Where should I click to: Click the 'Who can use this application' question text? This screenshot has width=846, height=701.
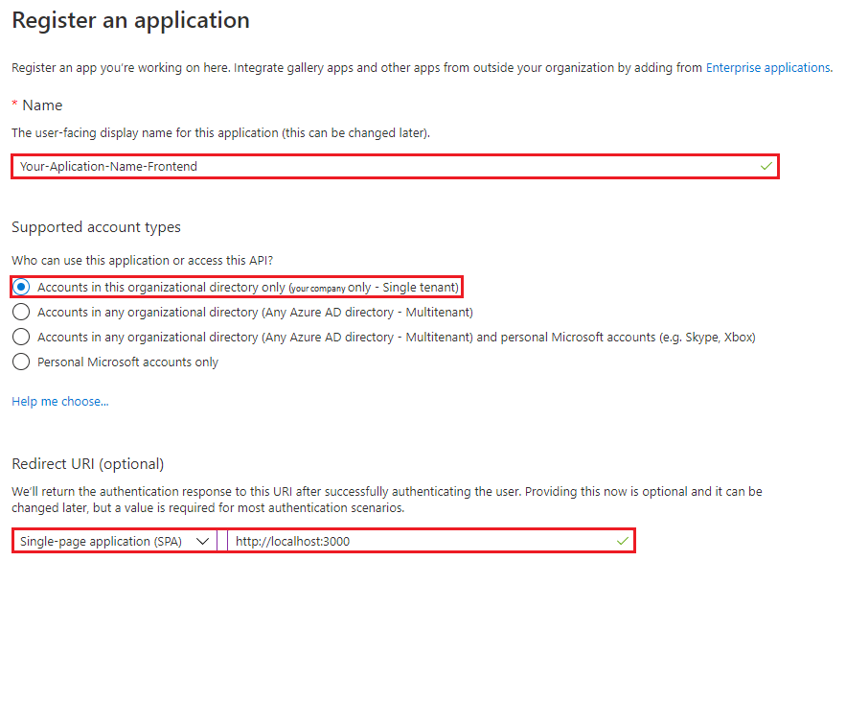(x=143, y=260)
